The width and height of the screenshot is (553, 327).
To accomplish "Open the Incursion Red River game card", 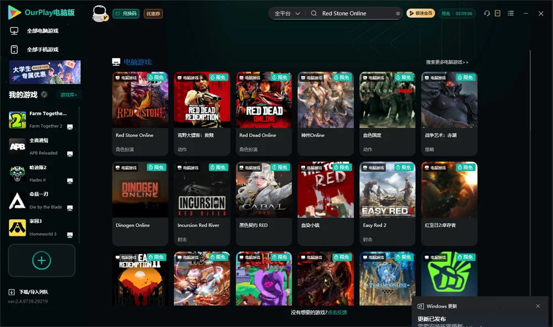I will point(202,204).
